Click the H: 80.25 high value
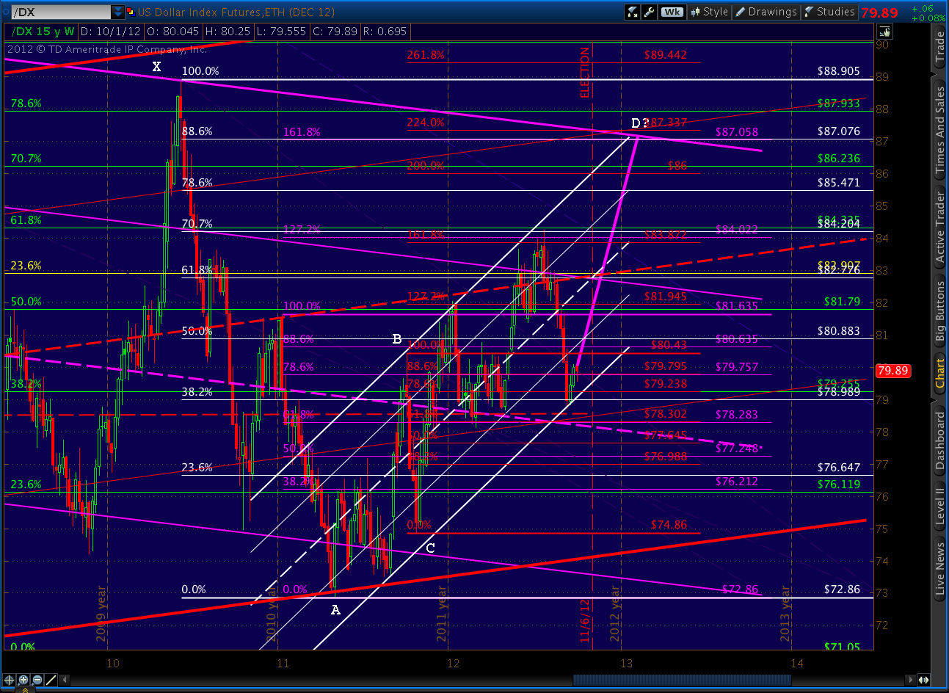The width and height of the screenshot is (949, 693). pyautogui.click(x=228, y=32)
